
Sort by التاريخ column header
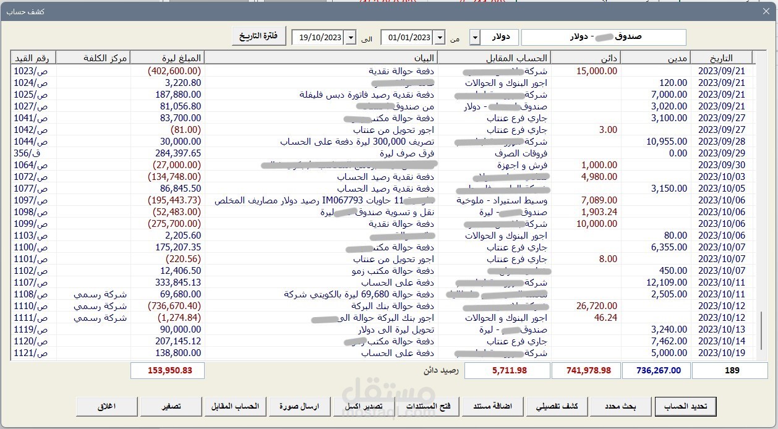(720, 58)
